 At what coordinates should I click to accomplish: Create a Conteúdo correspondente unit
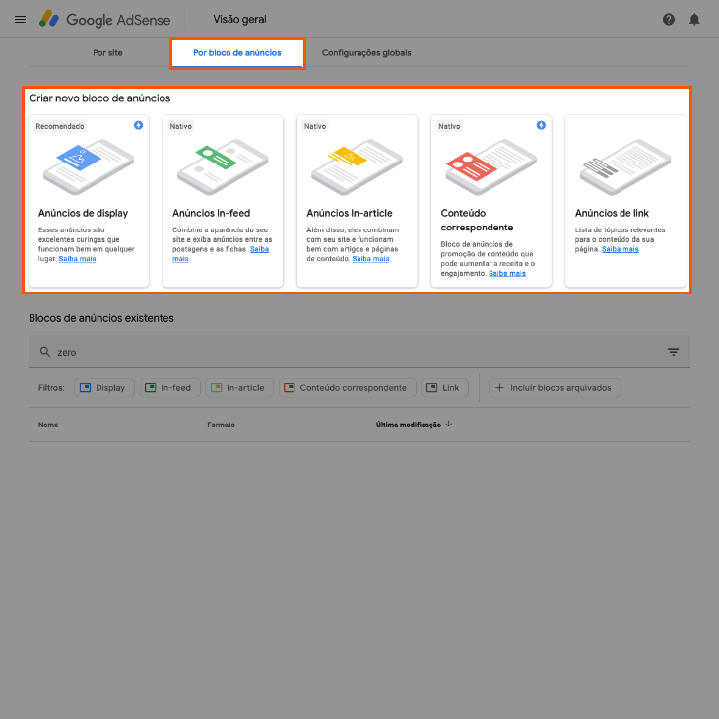tap(491, 201)
